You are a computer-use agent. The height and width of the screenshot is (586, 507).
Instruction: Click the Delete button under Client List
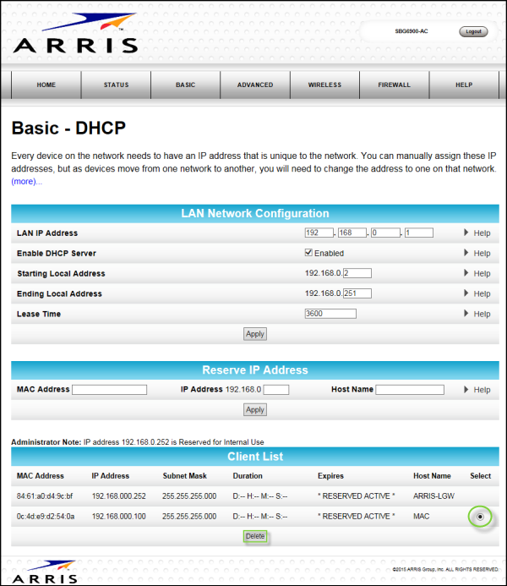click(x=254, y=536)
